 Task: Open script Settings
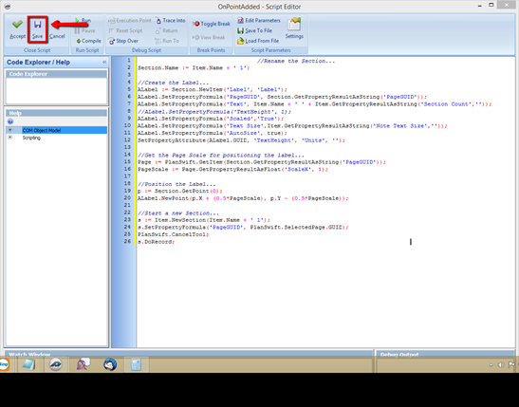[294, 28]
